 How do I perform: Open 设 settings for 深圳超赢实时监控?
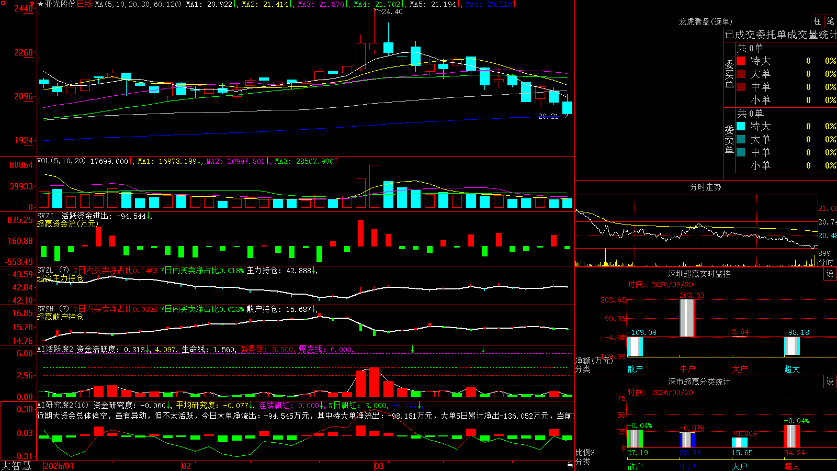click(830, 274)
